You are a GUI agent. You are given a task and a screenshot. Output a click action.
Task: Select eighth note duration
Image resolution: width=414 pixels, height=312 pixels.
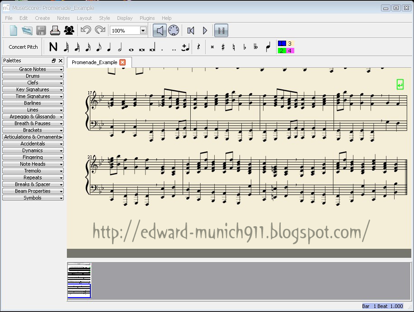coord(99,47)
